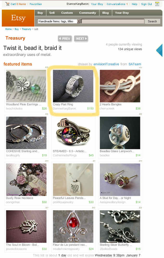Open the SATeam link
The width and height of the screenshot is (164, 258).
click(x=135, y=64)
